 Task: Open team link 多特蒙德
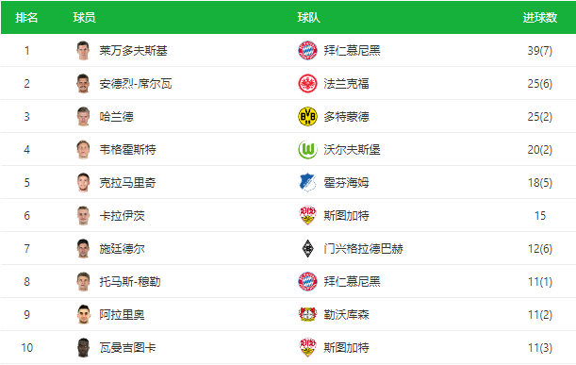click(346, 117)
